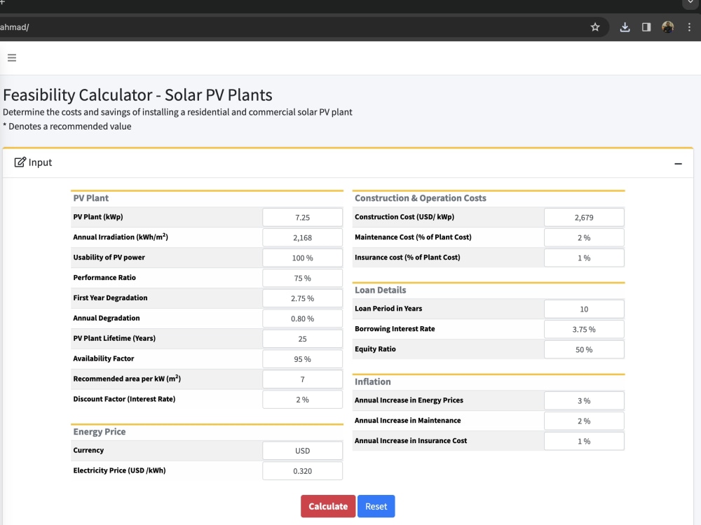Click the Equity Ratio percentage field

584,349
